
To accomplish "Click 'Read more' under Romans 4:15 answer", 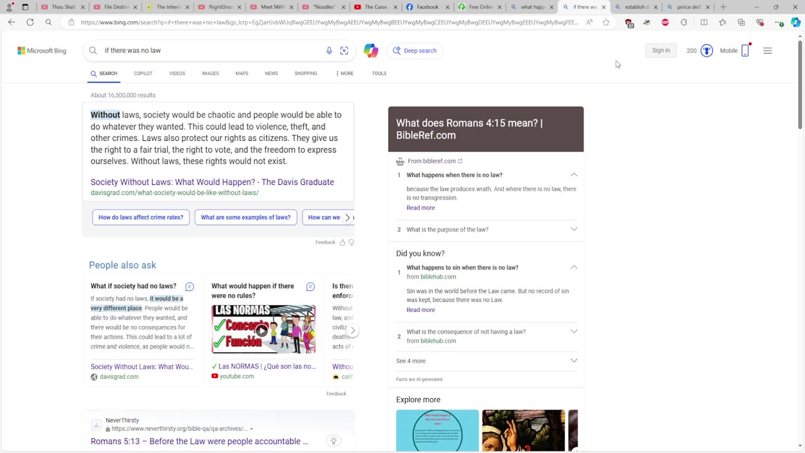I will pos(421,208).
